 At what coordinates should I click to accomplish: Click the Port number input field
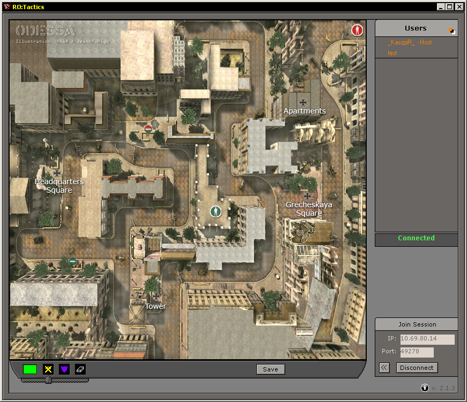417,352
